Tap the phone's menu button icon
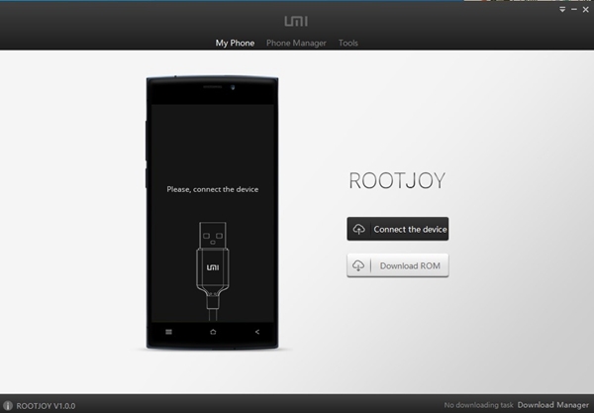The height and width of the screenshot is (413, 594). (x=169, y=332)
